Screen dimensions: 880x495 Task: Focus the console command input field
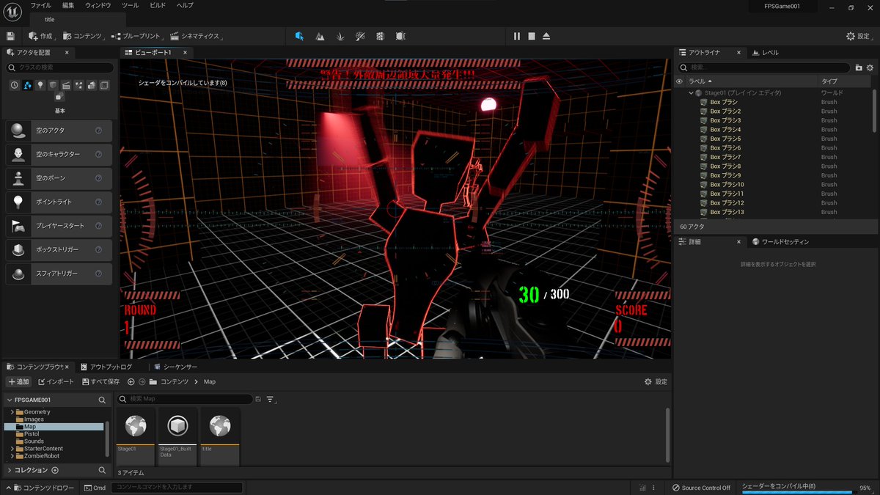(177, 488)
